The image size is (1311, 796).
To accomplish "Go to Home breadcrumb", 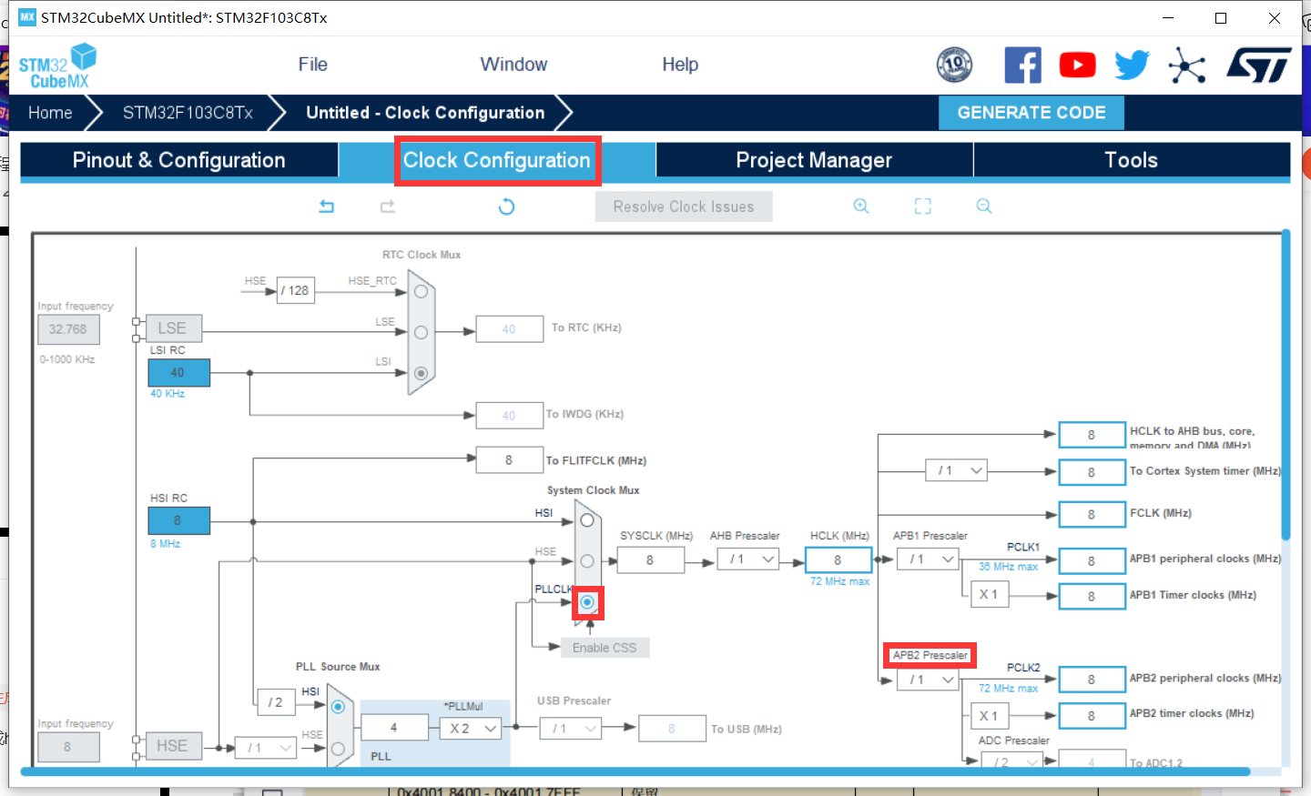I will point(50,113).
